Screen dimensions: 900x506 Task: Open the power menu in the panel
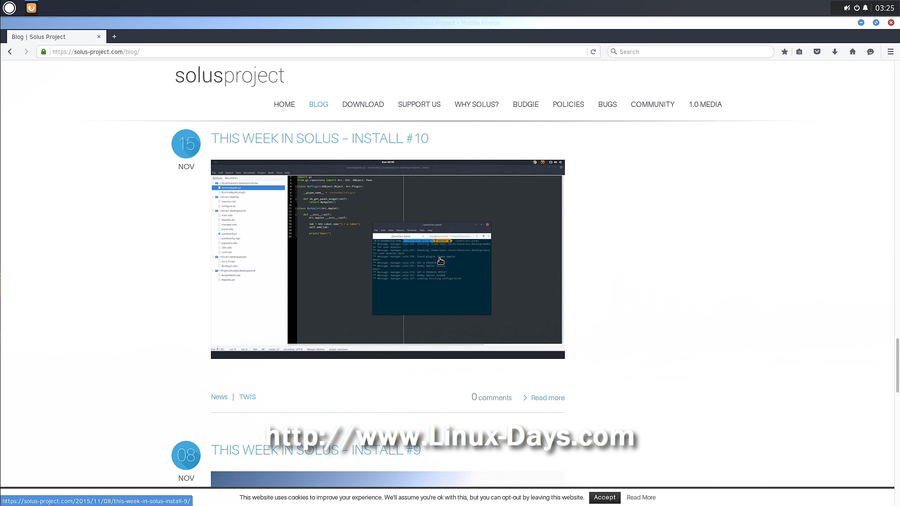point(856,8)
